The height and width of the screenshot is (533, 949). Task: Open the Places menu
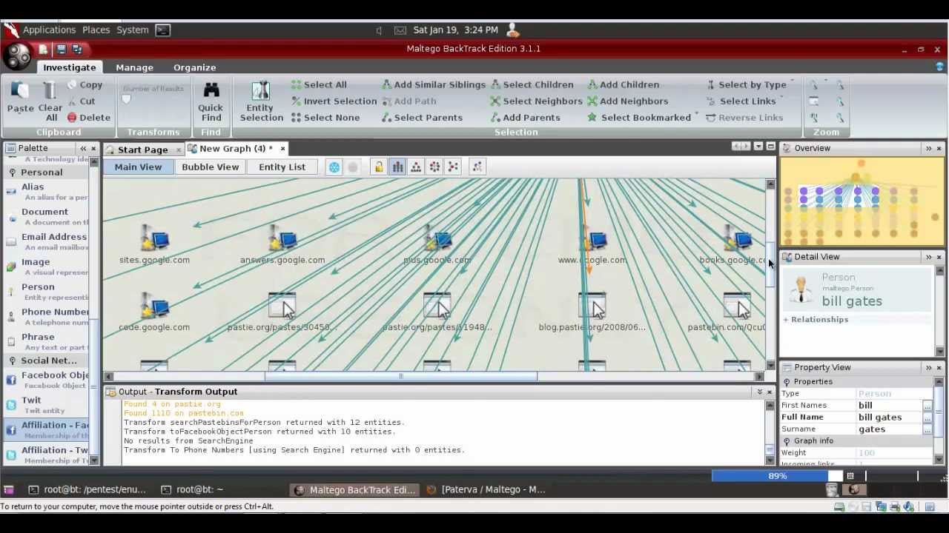pyautogui.click(x=96, y=30)
